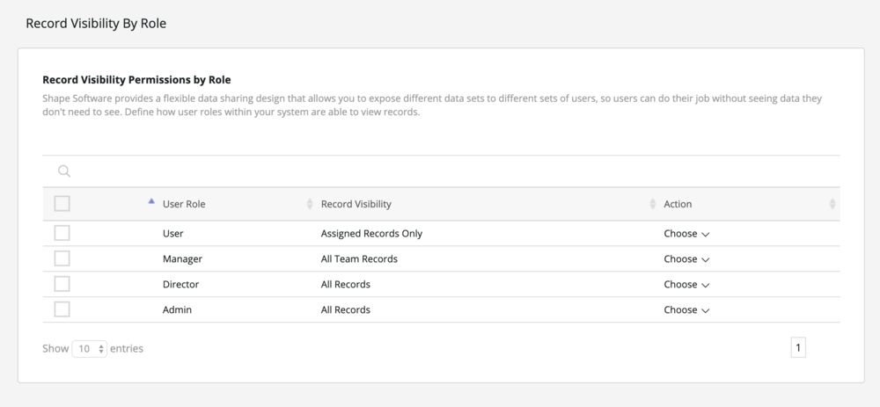
Task: Click the Director role name
Action: (x=180, y=284)
